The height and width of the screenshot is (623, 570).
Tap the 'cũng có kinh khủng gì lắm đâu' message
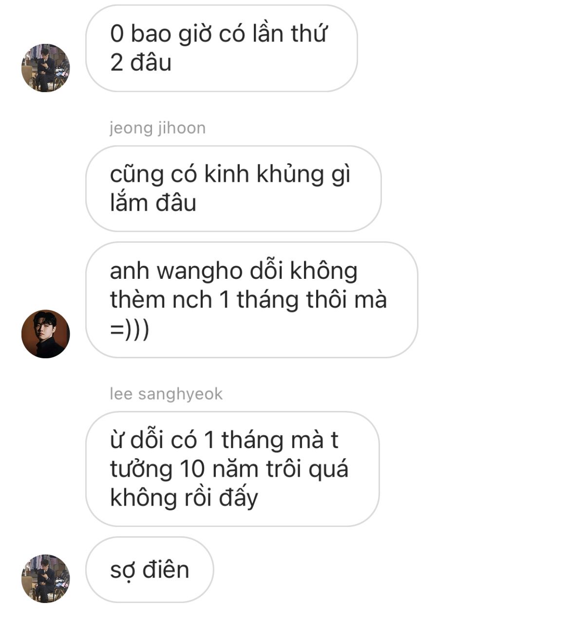(233, 189)
